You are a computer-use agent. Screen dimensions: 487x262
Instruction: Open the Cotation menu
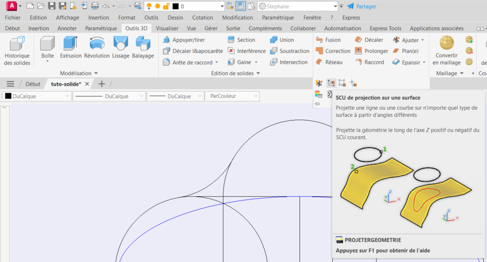pos(202,18)
